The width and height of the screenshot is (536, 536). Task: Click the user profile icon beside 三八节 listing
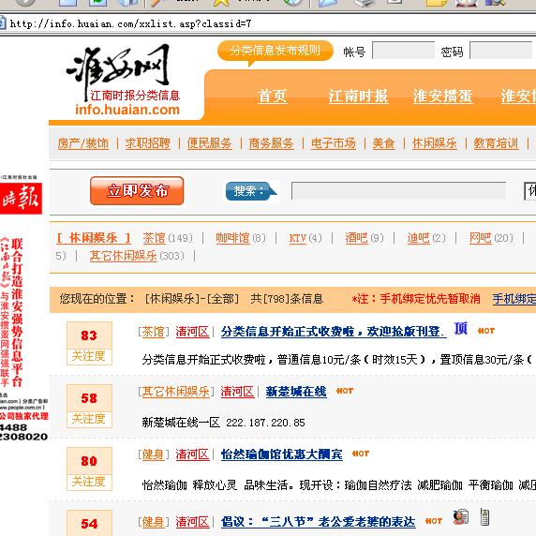461,517
